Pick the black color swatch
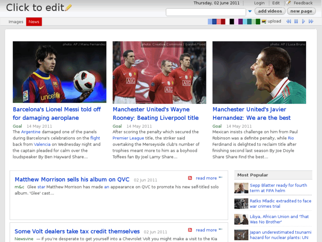 tap(232, 22)
